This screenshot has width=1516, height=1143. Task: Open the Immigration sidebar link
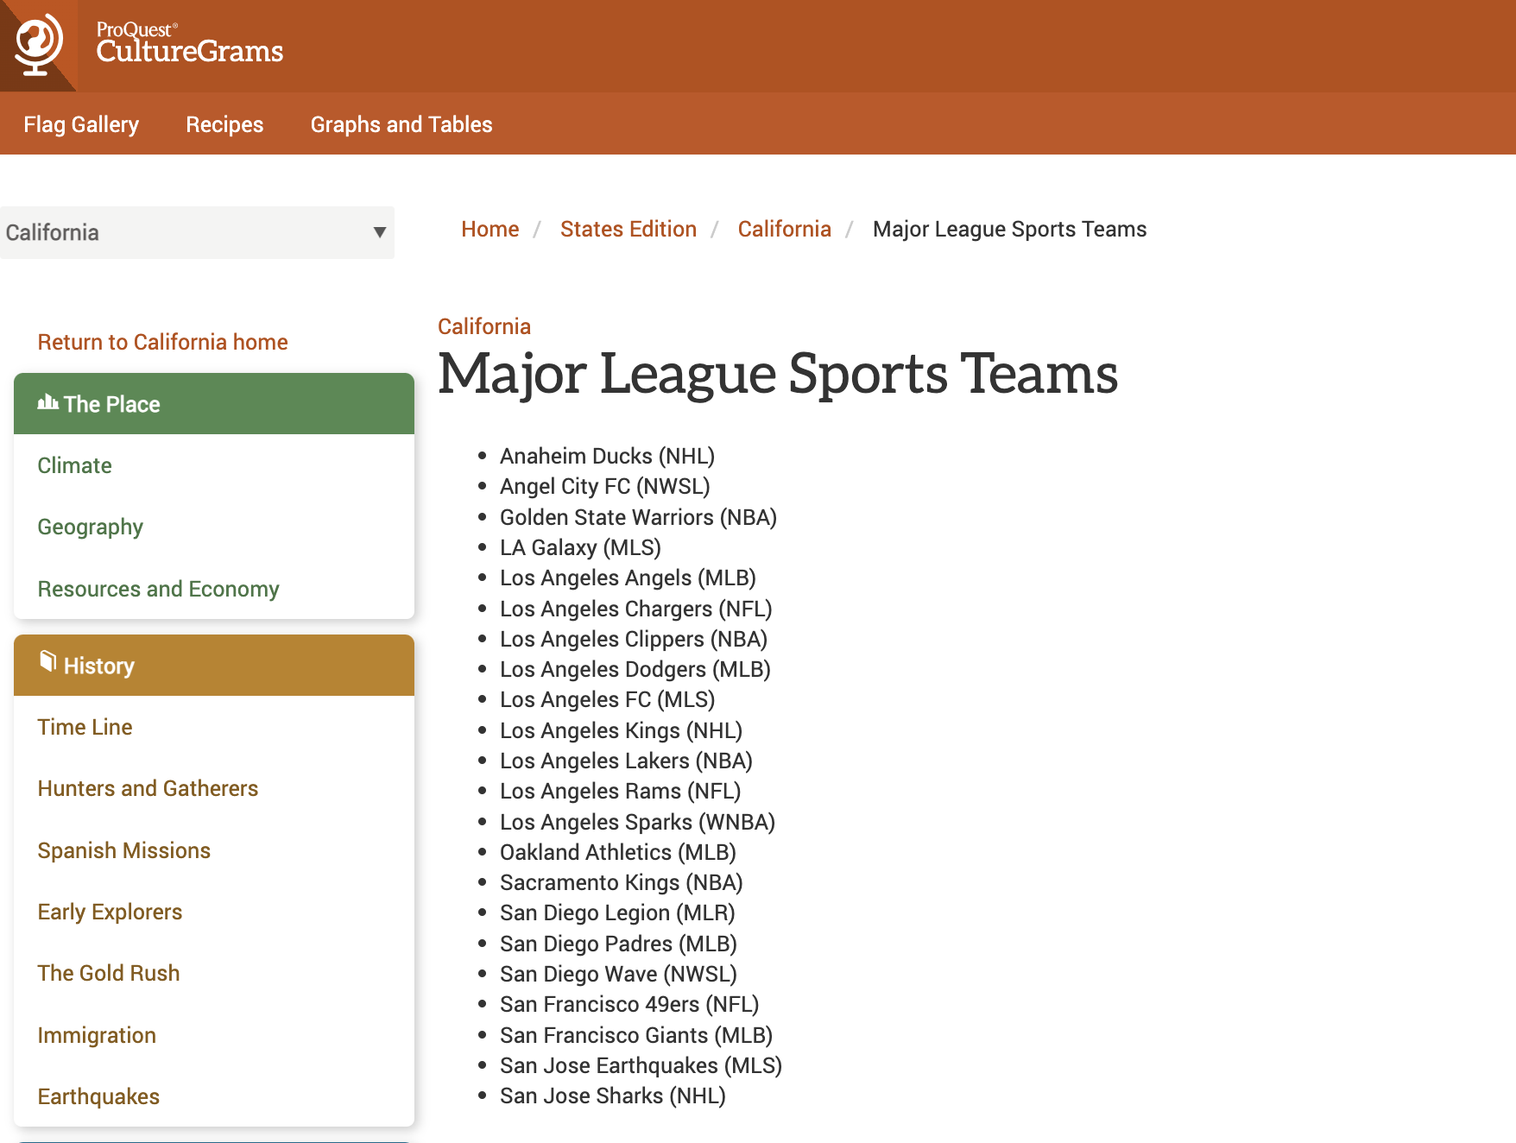98,1035
